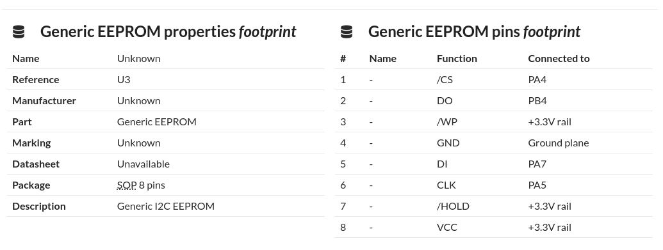Click the Function column header
Screen dimensions: 663x250
tap(457, 58)
